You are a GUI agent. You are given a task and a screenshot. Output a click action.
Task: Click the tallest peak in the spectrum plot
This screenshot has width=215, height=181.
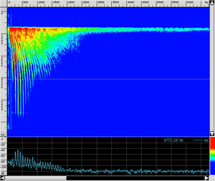tap(18, 150)
